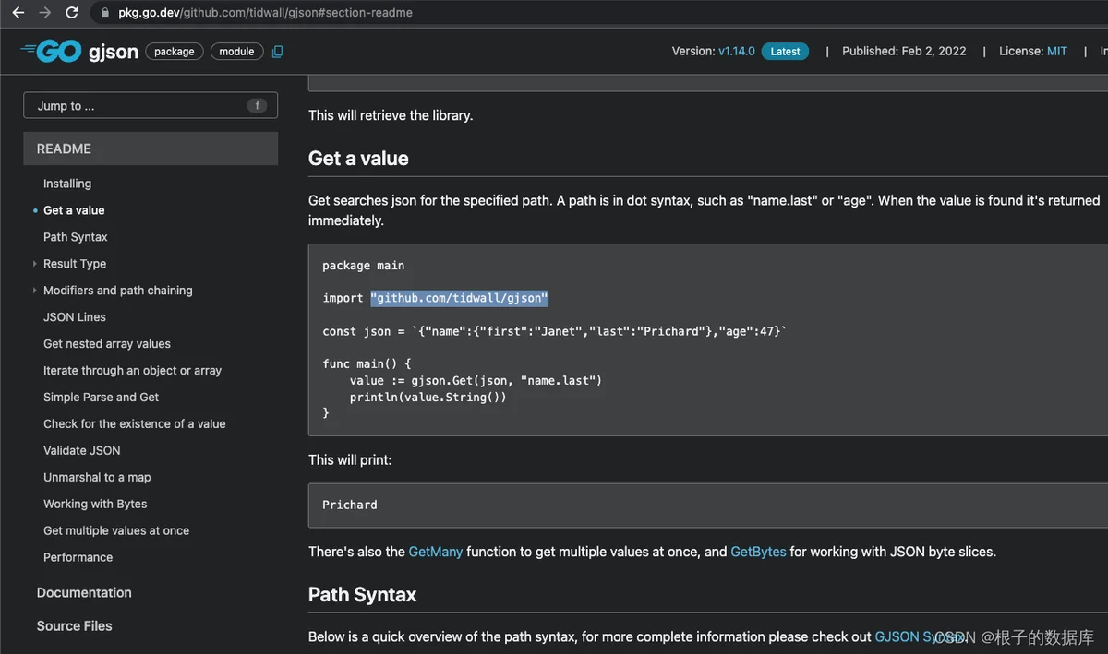Click the Get a value heading

358,159
